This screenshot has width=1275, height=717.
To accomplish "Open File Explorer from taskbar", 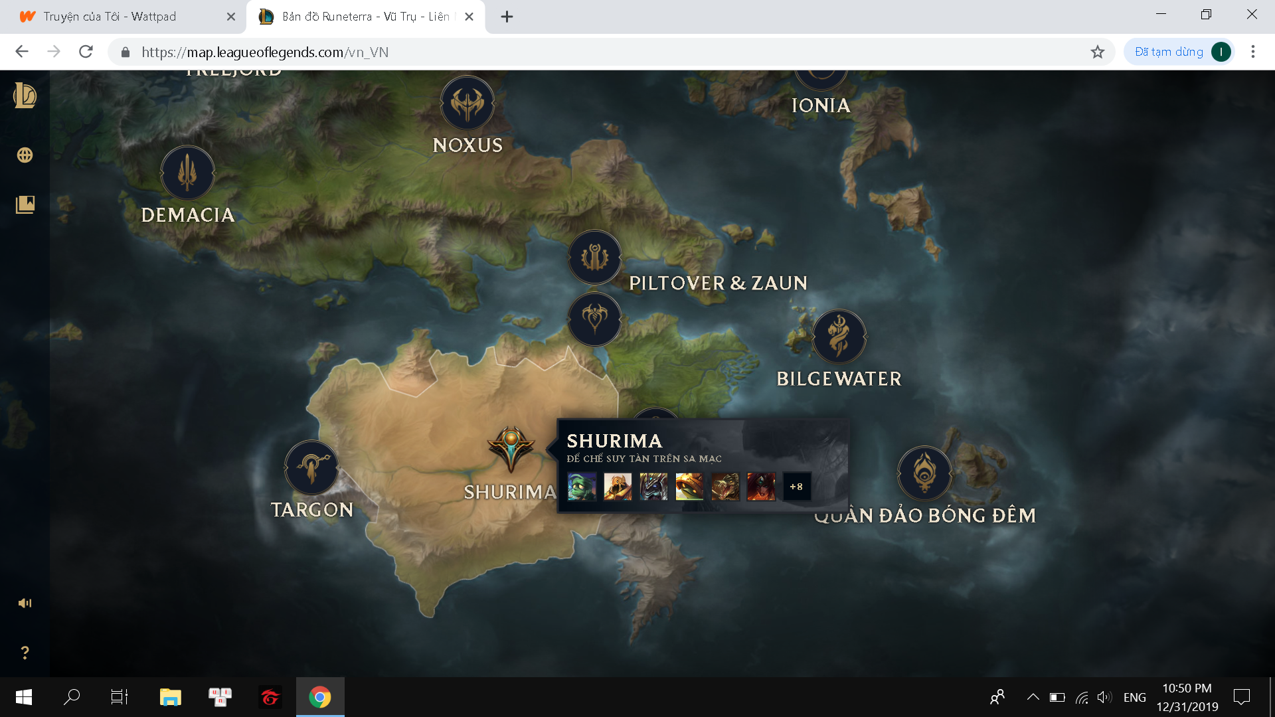I will (x=170, y=697).
